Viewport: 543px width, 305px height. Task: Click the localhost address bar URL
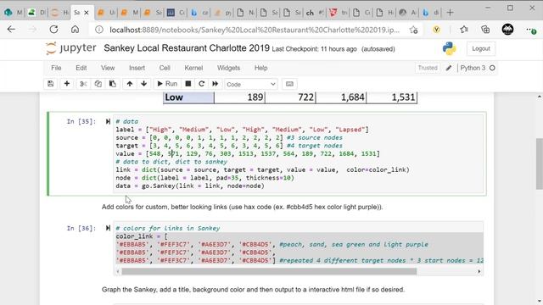pos(255,30)
